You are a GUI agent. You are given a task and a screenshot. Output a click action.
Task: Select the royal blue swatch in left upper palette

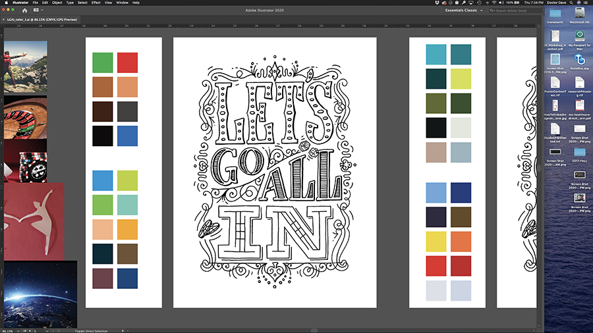(x=127, y=136)
